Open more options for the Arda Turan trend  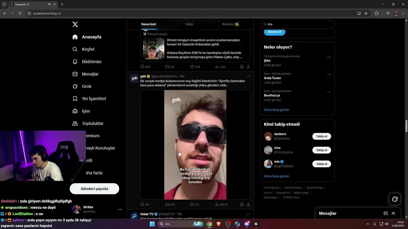[x=329, y=75]
